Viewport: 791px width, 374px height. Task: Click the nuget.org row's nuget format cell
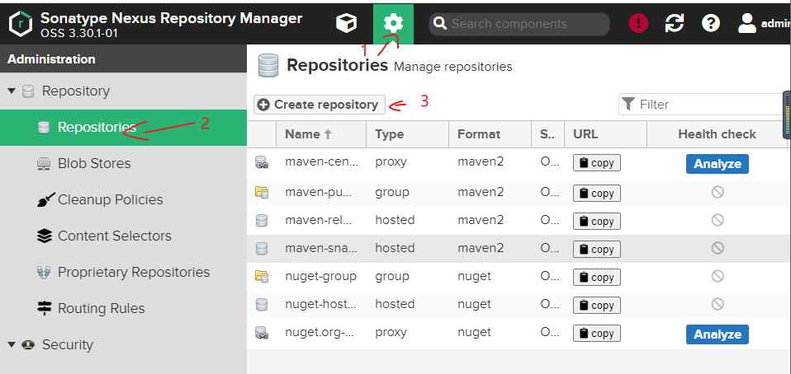coord(474,332)
